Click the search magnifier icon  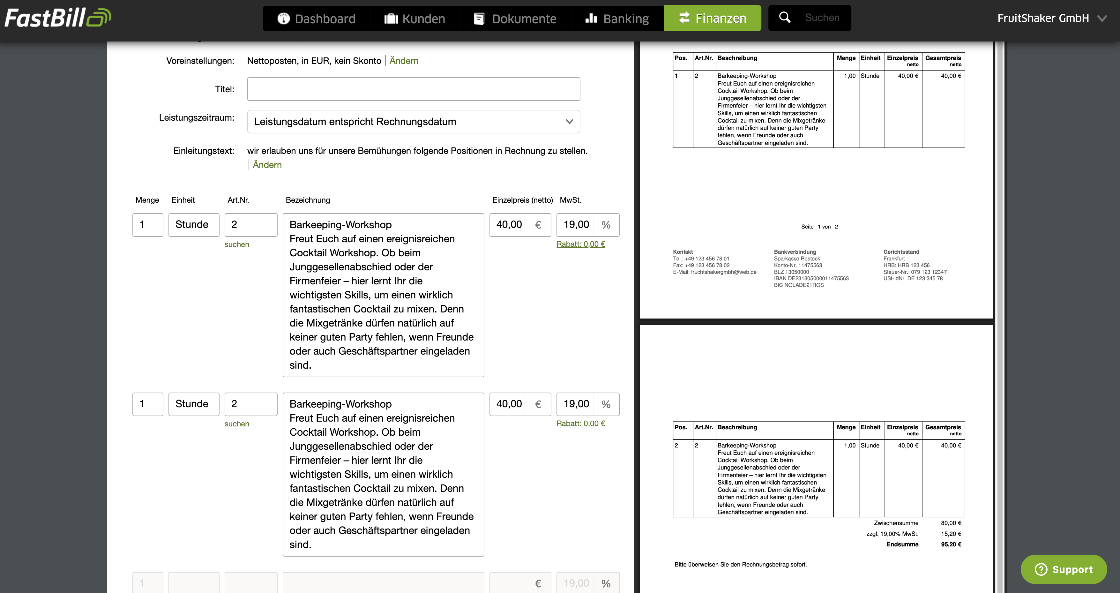(x=784, y=17)
